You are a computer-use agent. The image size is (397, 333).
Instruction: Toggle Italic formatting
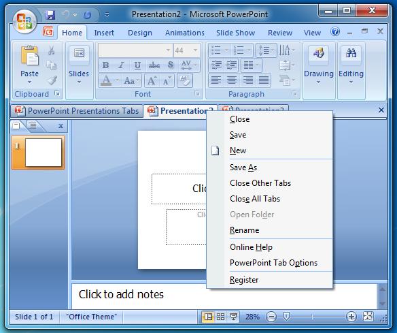click(x=121, y=65)
